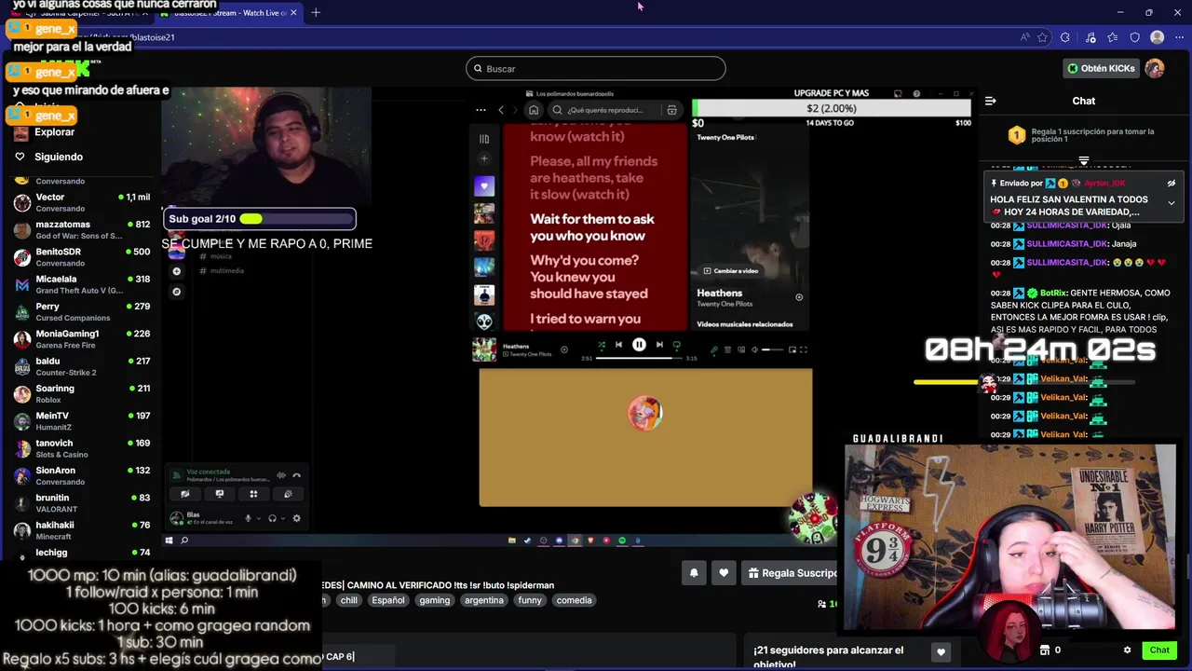Screen dimensions: 1192x671
Task: Hide the pinned chat message
Action: coord(1172,184)
